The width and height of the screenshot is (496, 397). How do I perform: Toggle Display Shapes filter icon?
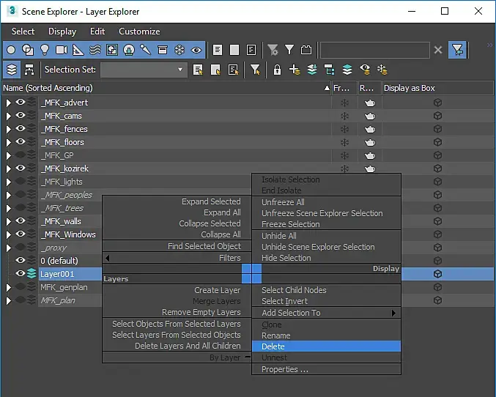28,51
